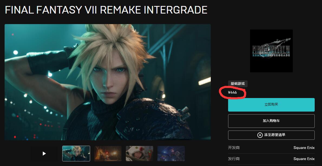Click the large Cloud hero image
The width and height of the screenshot is (322, 166).
108,82
